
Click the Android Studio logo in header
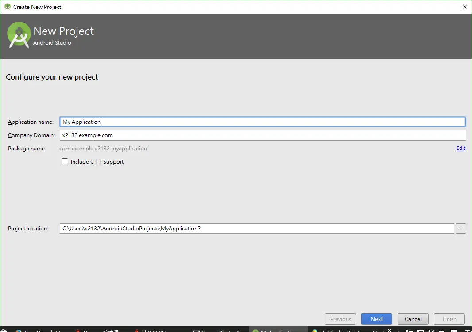pyautogui.click(x=19, y=35)
